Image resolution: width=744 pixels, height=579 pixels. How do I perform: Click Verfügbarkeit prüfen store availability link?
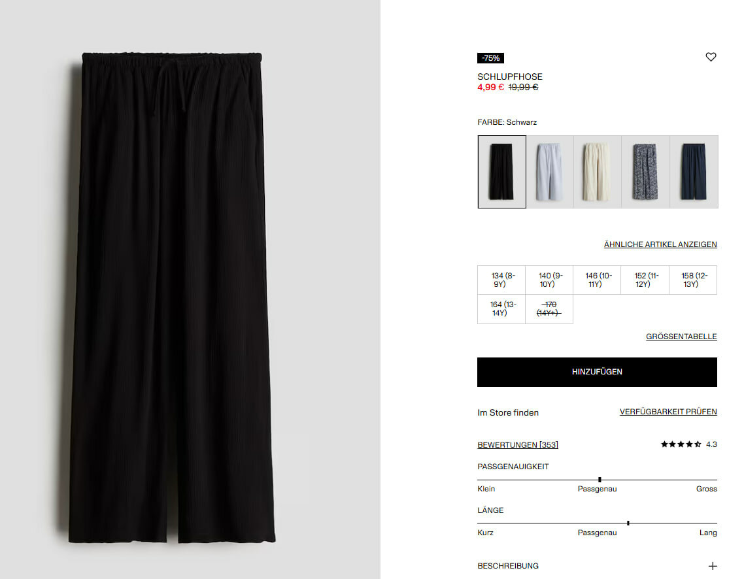pos(668,412)
